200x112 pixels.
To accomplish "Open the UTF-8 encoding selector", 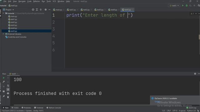I will 175,111.
